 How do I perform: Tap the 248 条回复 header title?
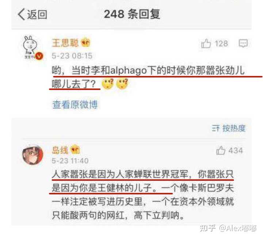coord(132,14)
